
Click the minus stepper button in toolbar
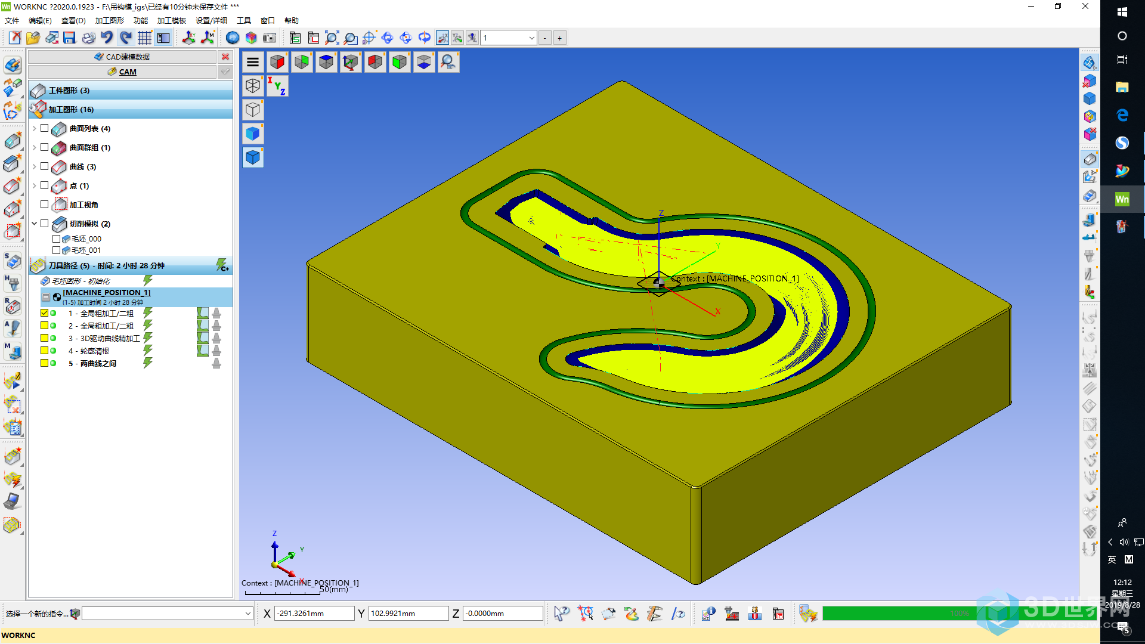pos(545,38)
